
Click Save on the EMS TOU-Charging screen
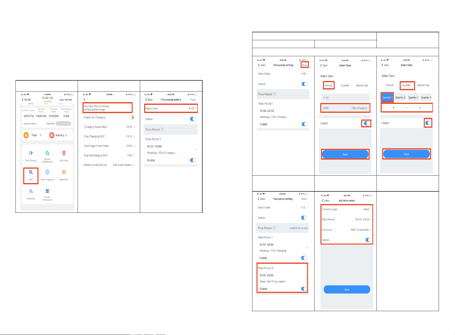click(x=345, y=154)
